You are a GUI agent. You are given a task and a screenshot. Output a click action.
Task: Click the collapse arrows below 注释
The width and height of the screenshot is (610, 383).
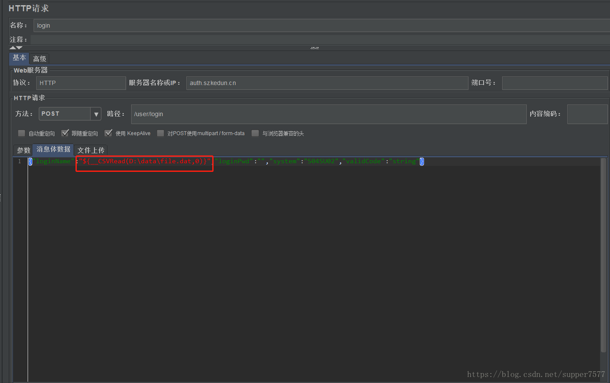click(x=16, y=47)
